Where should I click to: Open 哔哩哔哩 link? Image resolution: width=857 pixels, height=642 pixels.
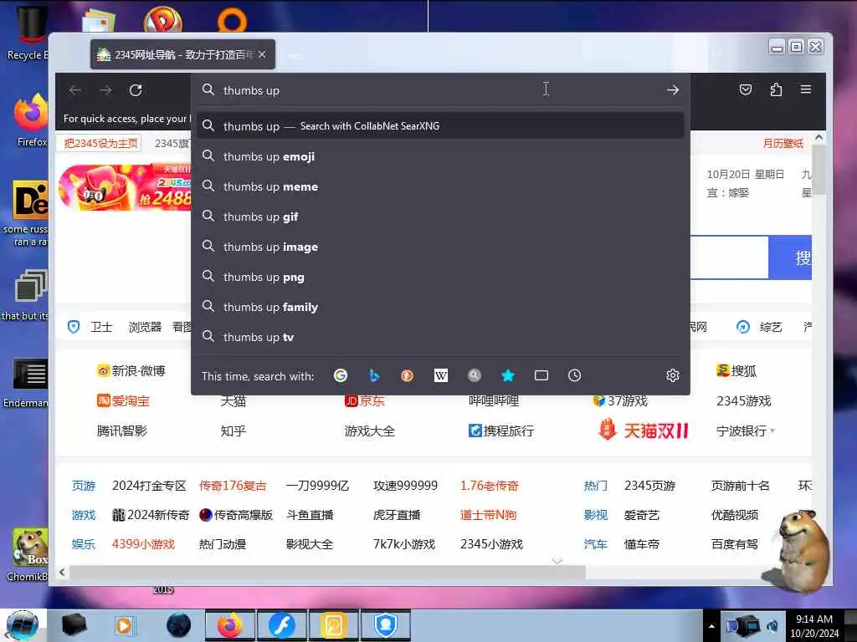(x=494, y=400)
